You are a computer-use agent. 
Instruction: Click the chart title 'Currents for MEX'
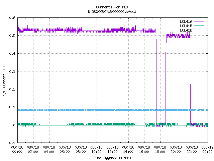(112, 7)
